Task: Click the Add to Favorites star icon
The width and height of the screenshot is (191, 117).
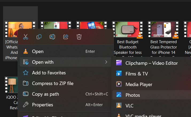Action: (26, 73)
